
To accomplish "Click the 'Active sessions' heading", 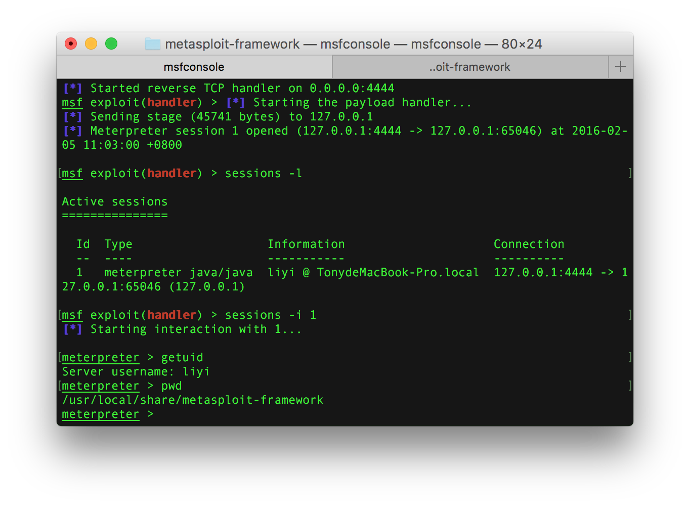I will tap(115, 201).
